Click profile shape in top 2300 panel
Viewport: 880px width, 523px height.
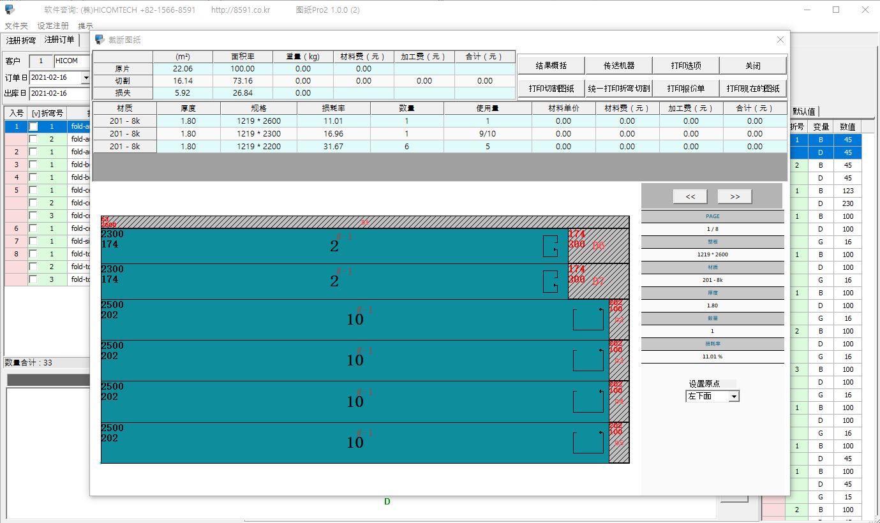550,246
